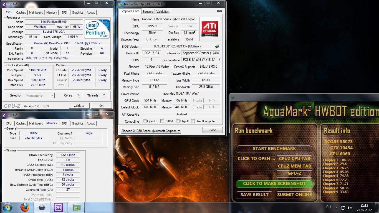Enable the CUDA checkbox
The height and width of the screenshot is (213, 379).
coord(162,121)
